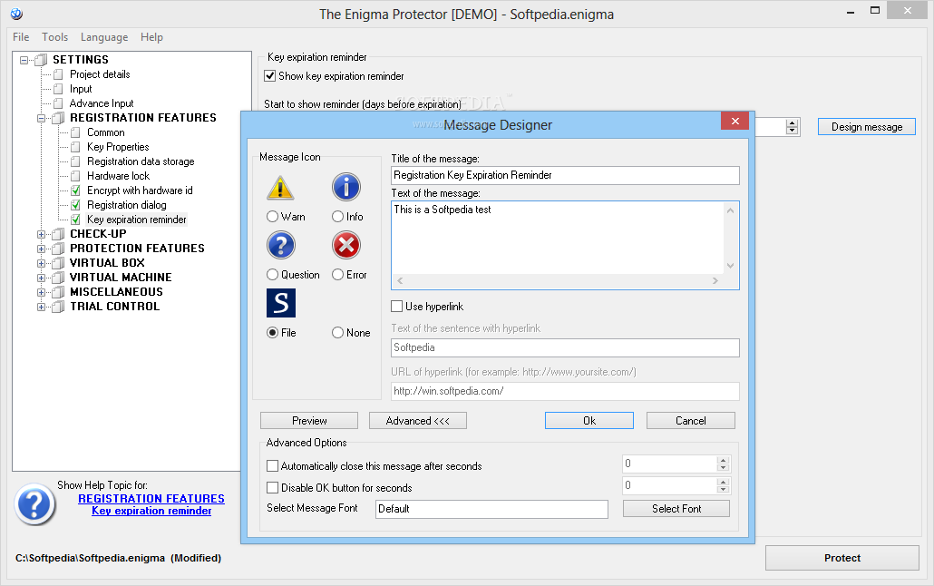Open the Help menu
This screenshot has height=586, width=934.
[x=152, y=37]
